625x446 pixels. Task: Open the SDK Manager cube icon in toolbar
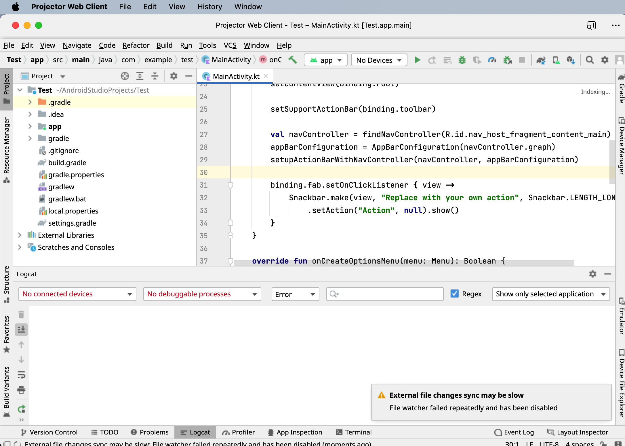571,60
